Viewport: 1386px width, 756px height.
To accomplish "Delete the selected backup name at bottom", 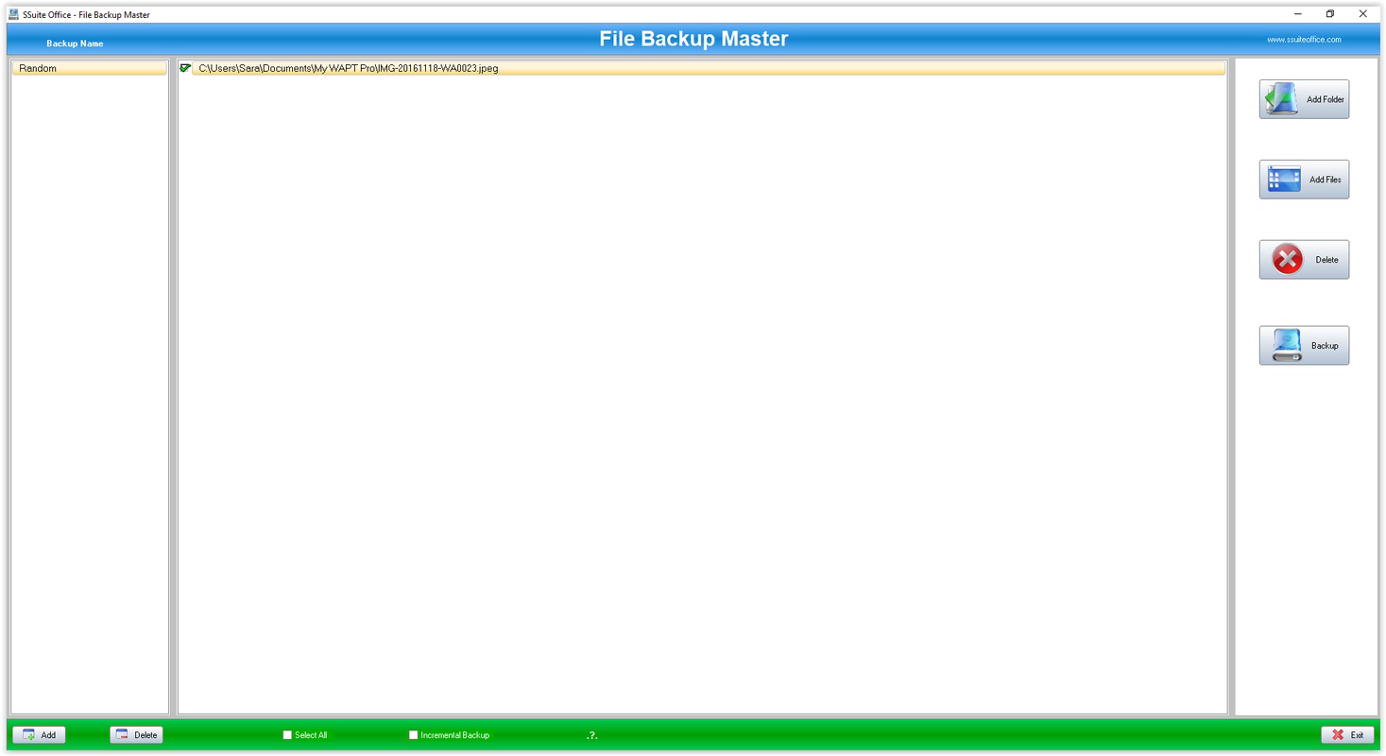I will pyautogui.click(x=136, y=735).
